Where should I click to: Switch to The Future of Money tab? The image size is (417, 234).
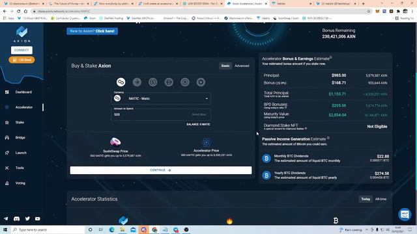coord(68,4)
